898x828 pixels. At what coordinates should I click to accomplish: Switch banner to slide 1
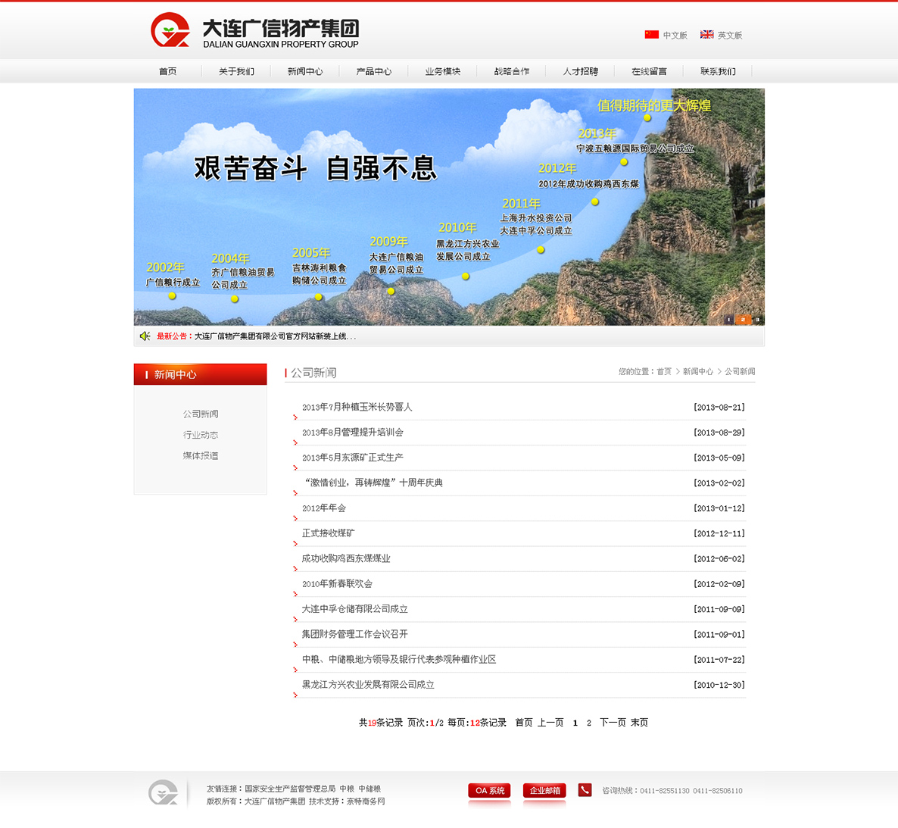(x=729, y=320)
